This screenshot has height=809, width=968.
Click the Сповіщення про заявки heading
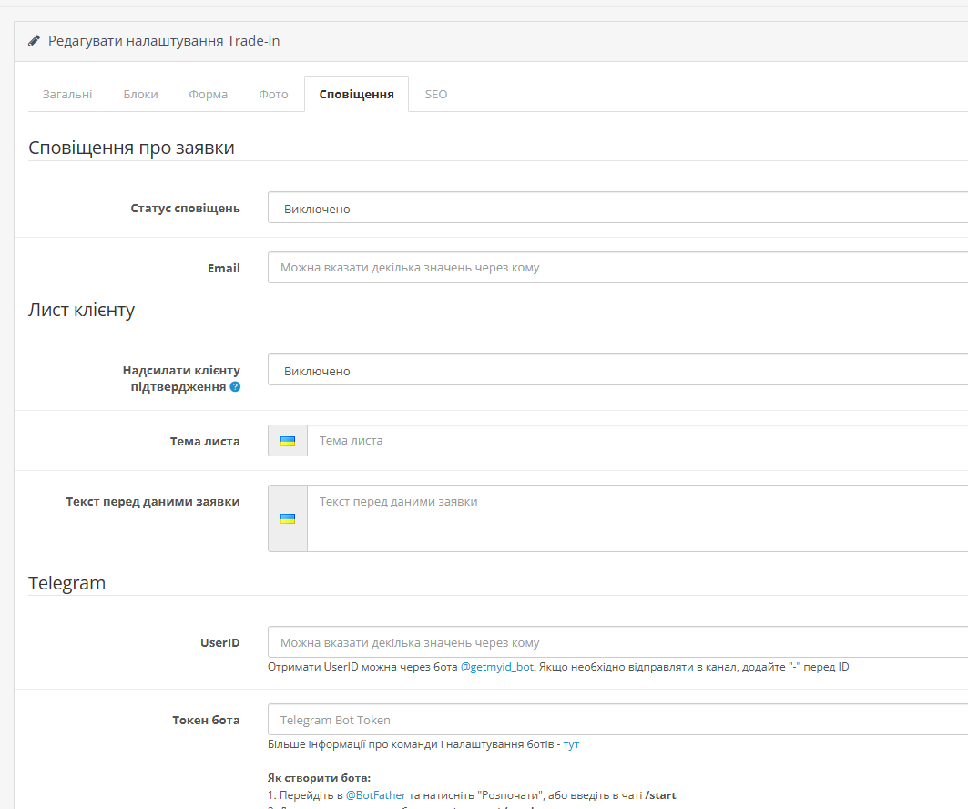(131, 148)
